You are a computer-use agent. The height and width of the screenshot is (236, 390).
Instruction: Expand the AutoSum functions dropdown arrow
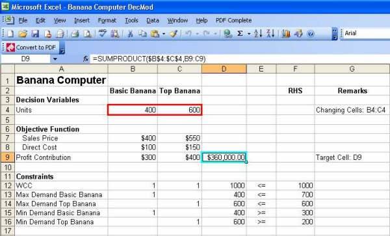[249, 34]
